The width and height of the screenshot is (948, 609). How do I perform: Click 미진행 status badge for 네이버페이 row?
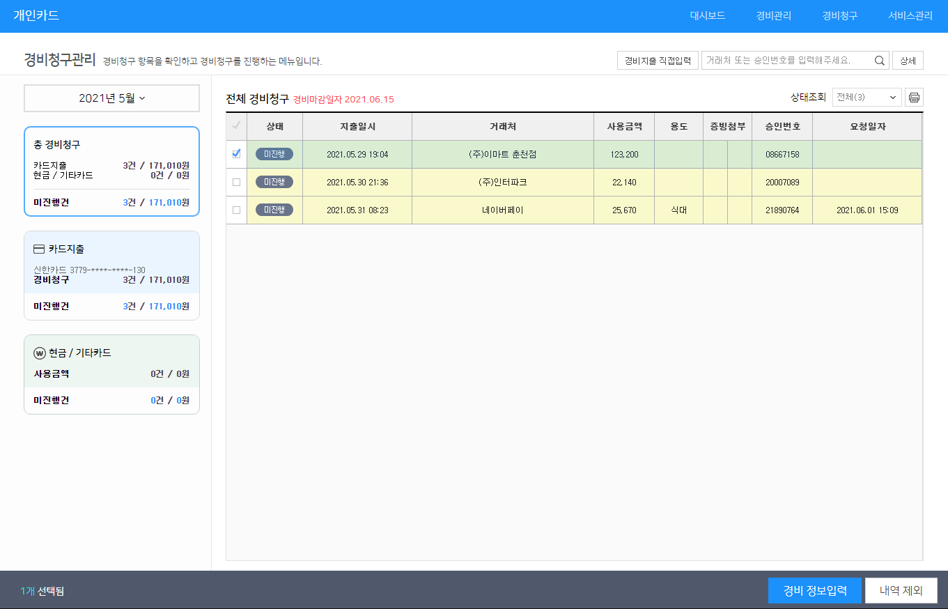click(x=274, y=210)
